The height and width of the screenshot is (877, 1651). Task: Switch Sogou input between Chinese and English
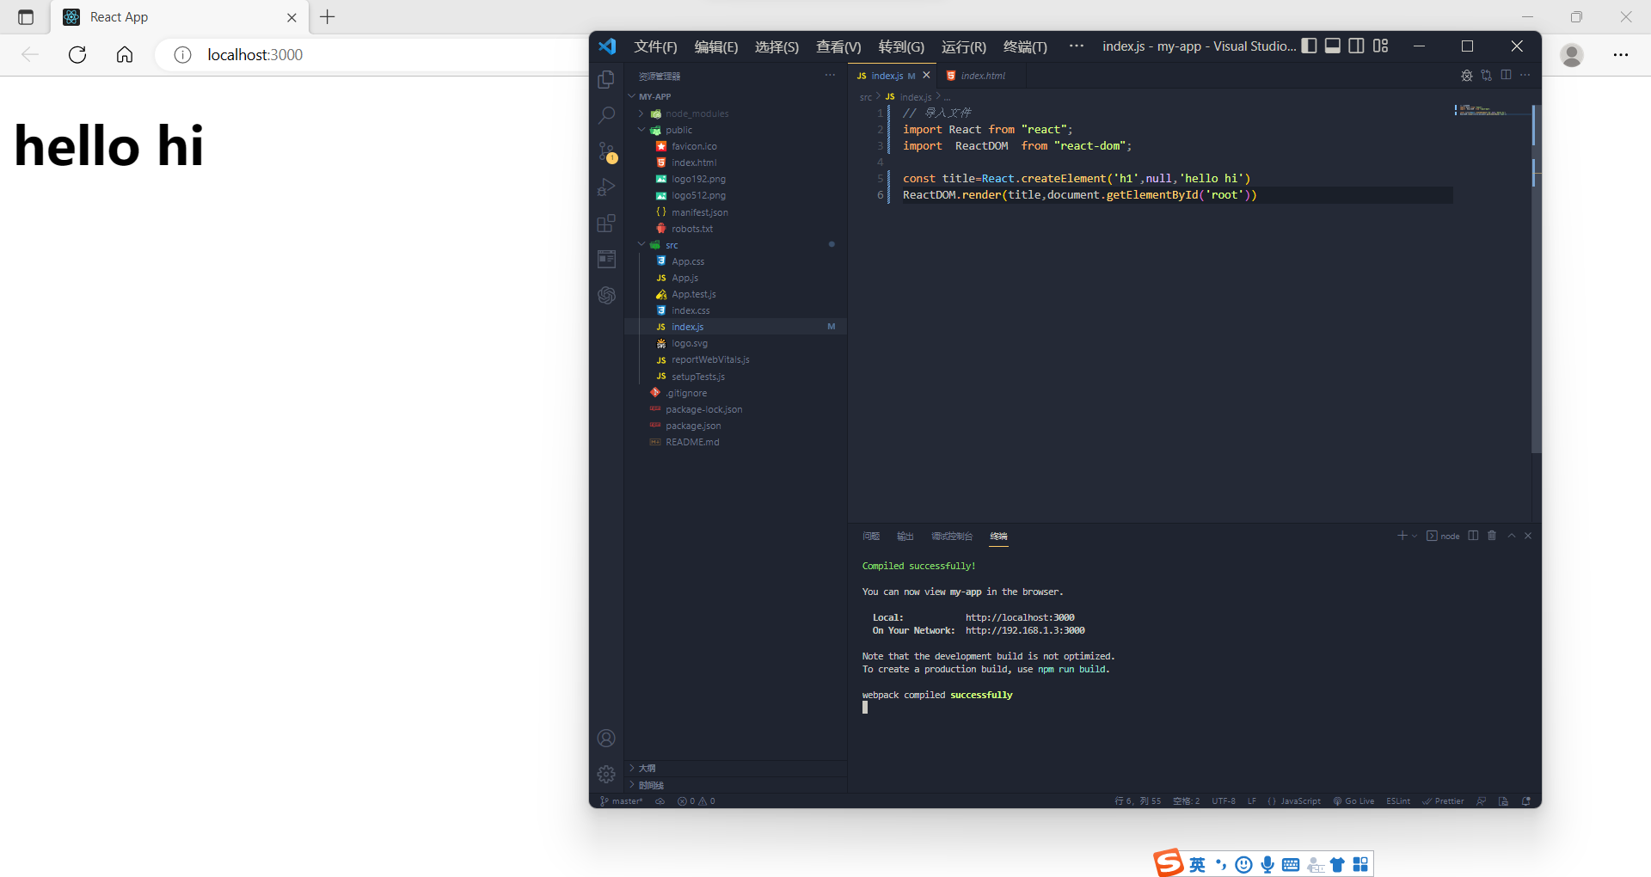[1197, 864]
